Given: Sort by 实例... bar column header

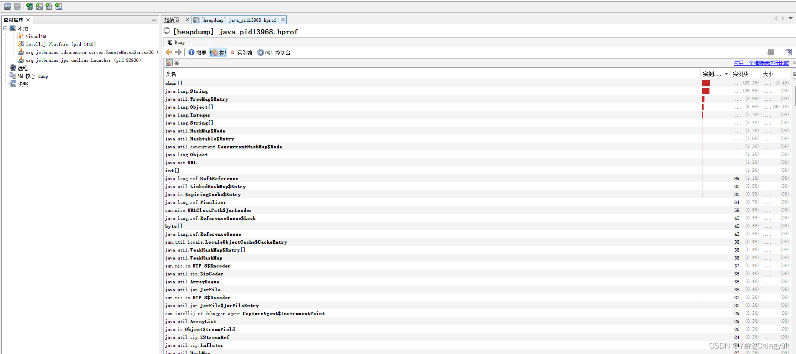Looking at the screenshot, I should pos(716,74).
